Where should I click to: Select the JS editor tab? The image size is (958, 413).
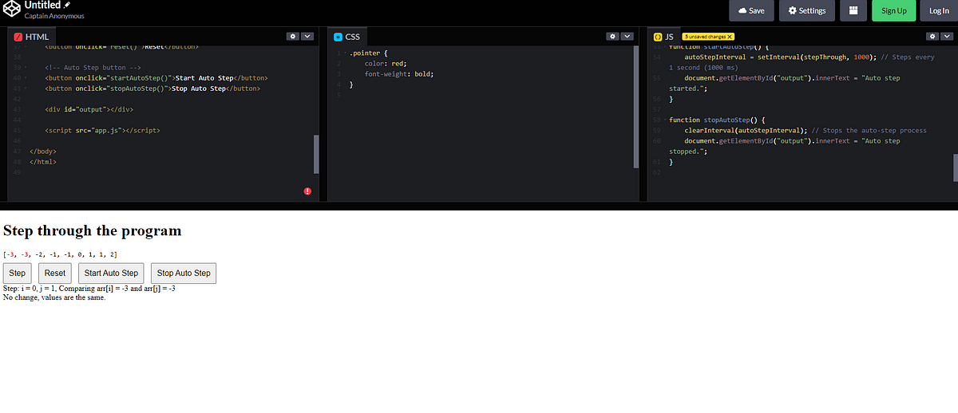pos(664,37)
